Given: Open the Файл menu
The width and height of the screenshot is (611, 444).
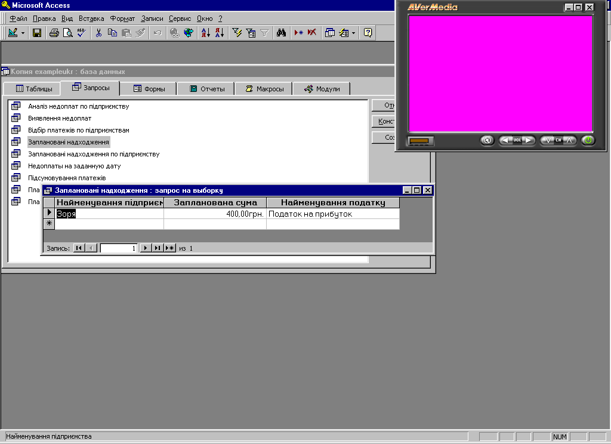Looking at the screenshot, I should 18,18.
